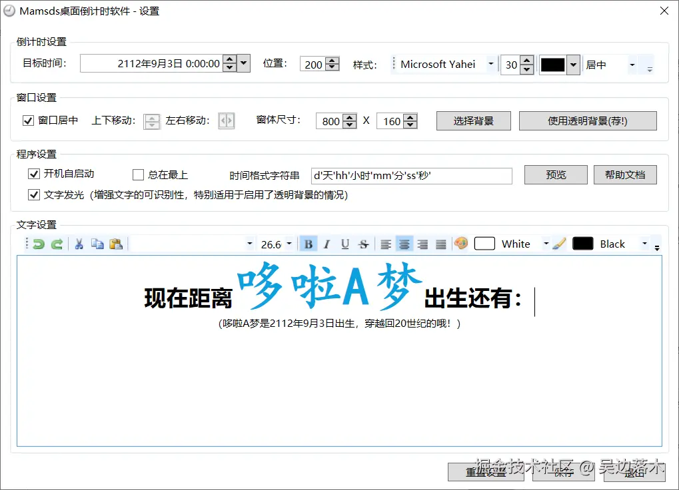Click the highlighter brush icon
Image resolution: width=679 pixels, height=490 pixels.
pyautogui.click(x=559, y=244)
